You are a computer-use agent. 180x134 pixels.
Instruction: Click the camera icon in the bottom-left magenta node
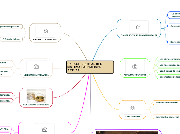[x=45, y=129]
